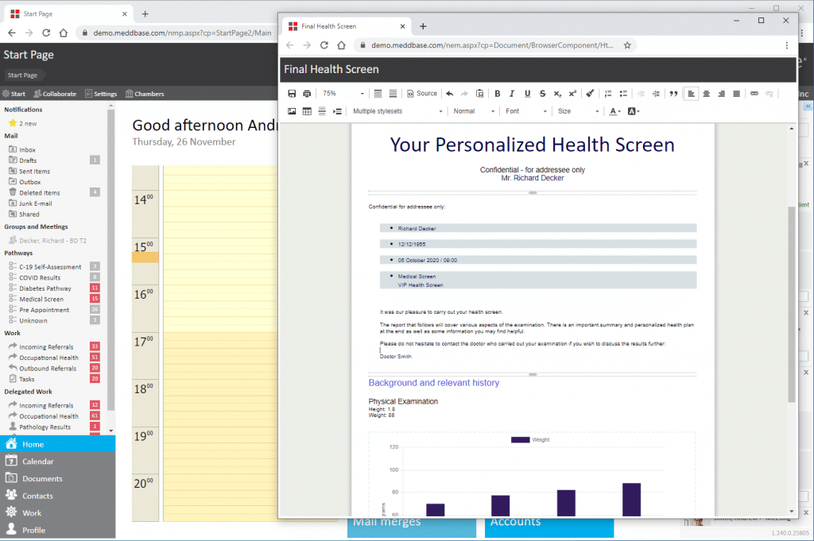Image resolution: width=814 pixels, height=541 pixels.
Task: Toggle the blockquote formatting
Action: click(674, 93)
